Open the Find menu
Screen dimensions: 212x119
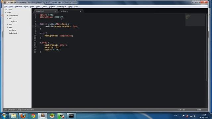(26, 7)
